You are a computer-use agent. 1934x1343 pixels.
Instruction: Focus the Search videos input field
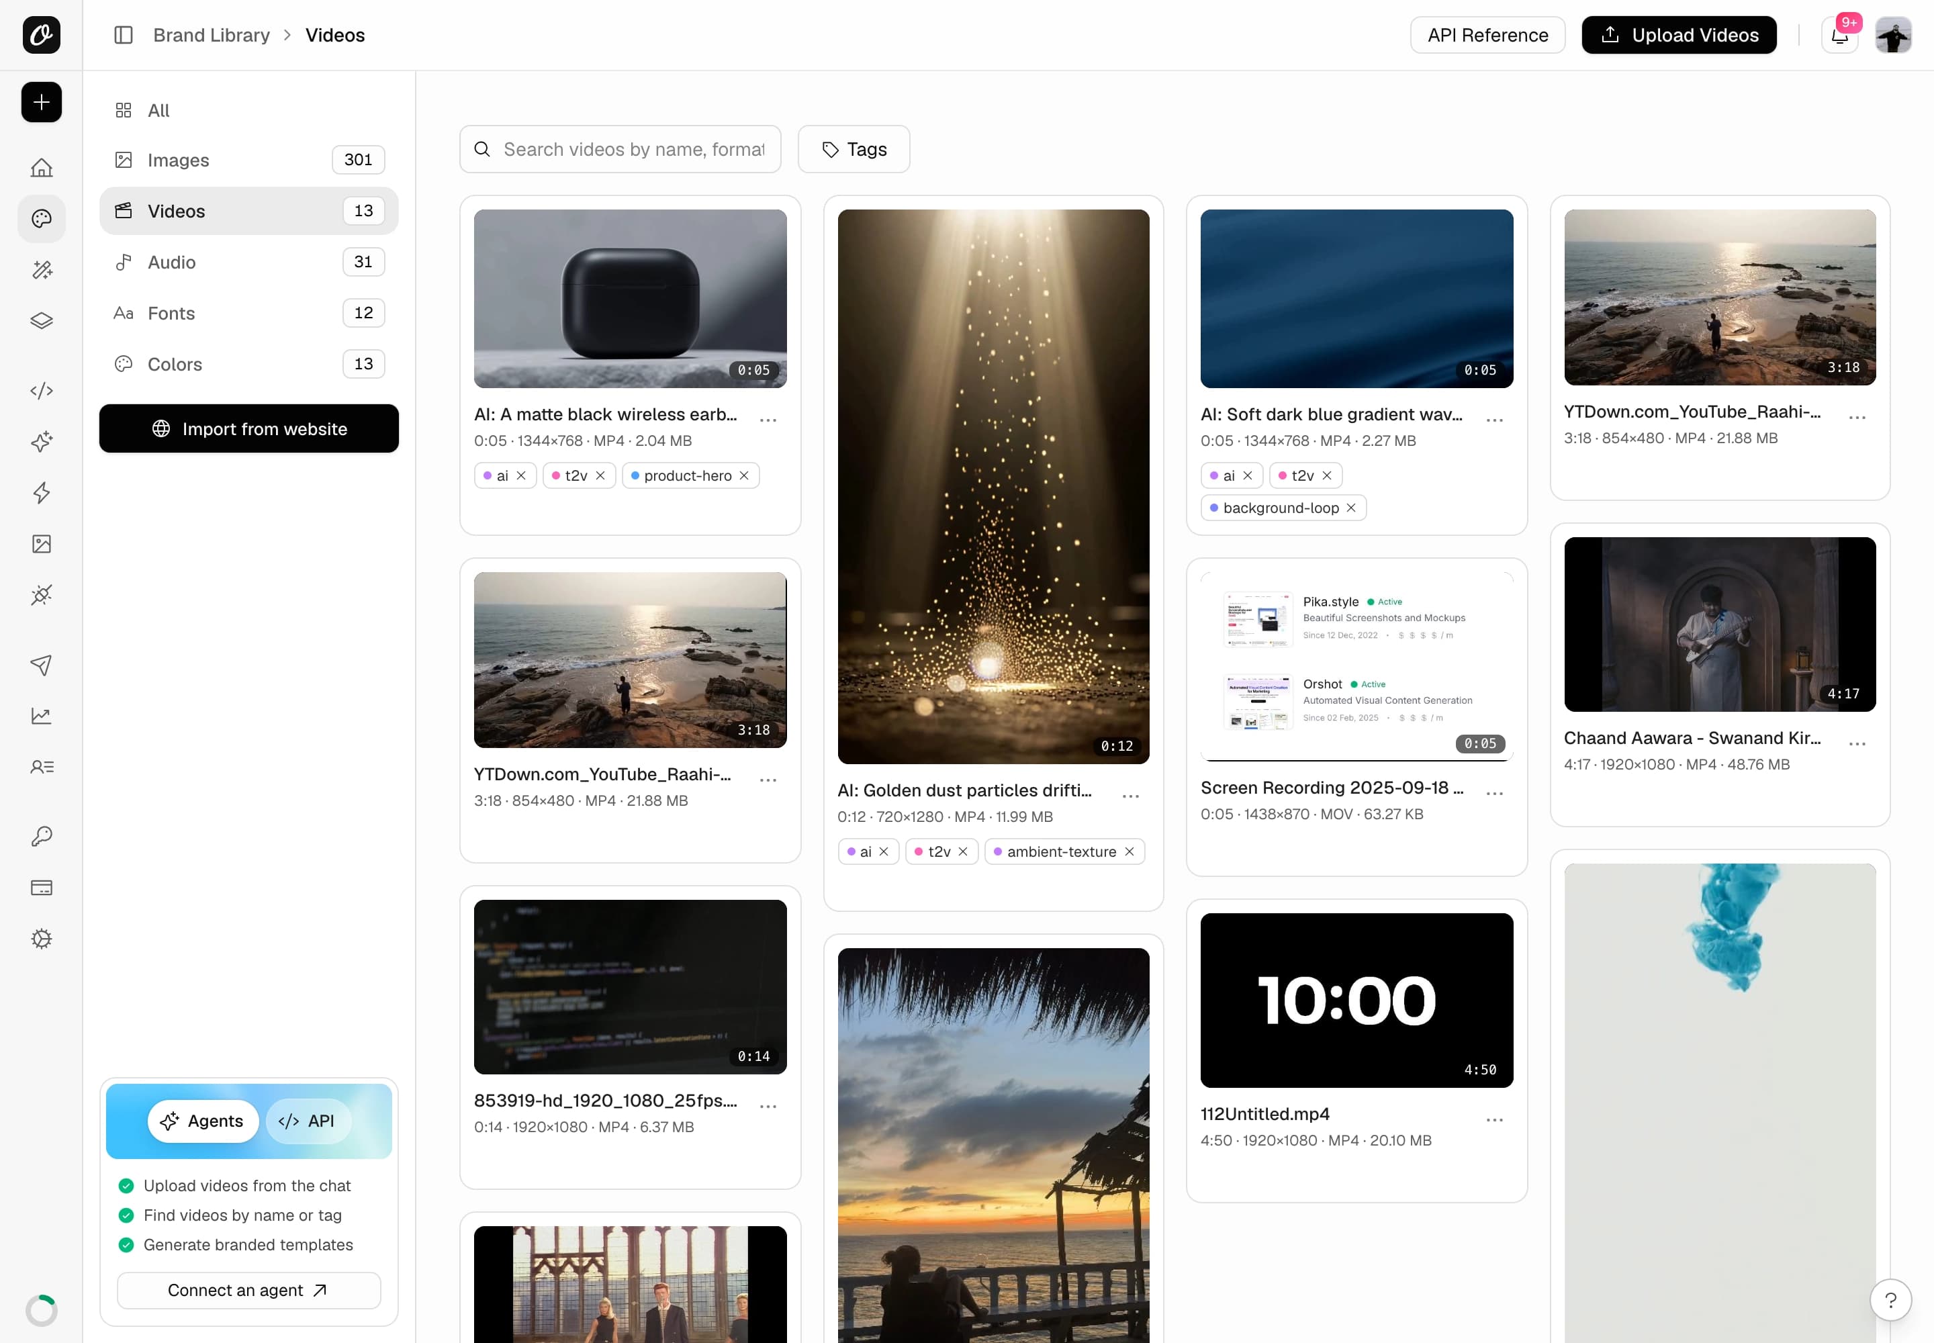pos(620,149)
